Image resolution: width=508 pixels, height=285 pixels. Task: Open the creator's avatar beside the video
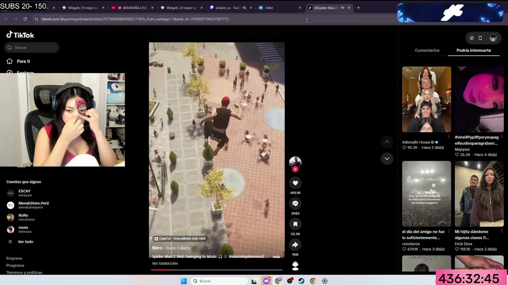pyautogui.click(x=295, y=162)
